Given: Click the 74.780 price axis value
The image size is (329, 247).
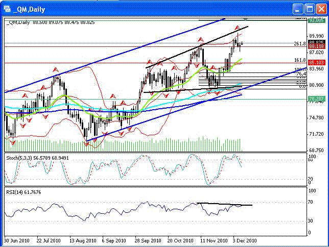Looking at the screenshot, I should coord(317,117).
